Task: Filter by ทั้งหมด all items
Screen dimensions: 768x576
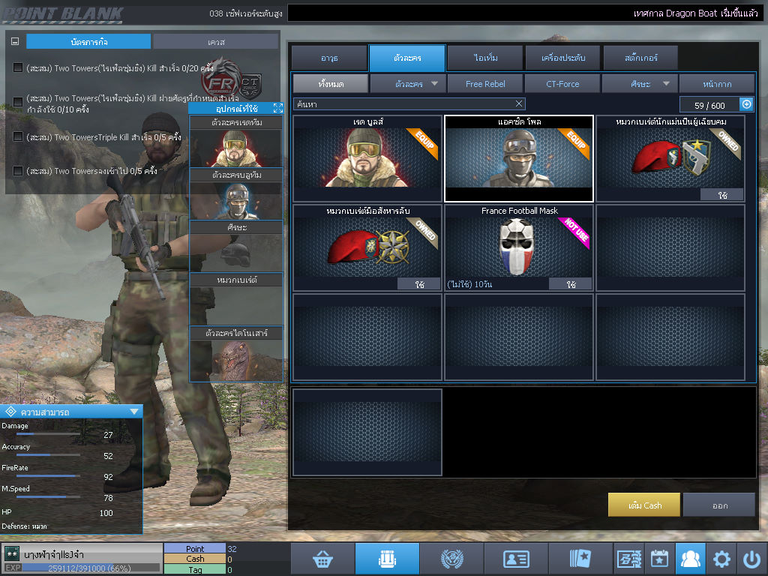Action: pyautogui.click(x=331, y=84)
